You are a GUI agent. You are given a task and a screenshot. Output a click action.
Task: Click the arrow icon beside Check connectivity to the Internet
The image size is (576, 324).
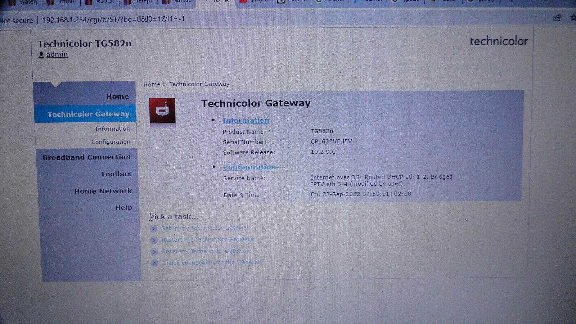point(154,263)
